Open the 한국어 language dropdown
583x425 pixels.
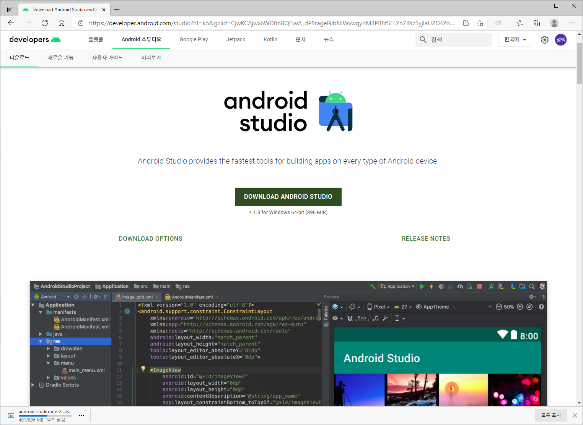point(515,40)
